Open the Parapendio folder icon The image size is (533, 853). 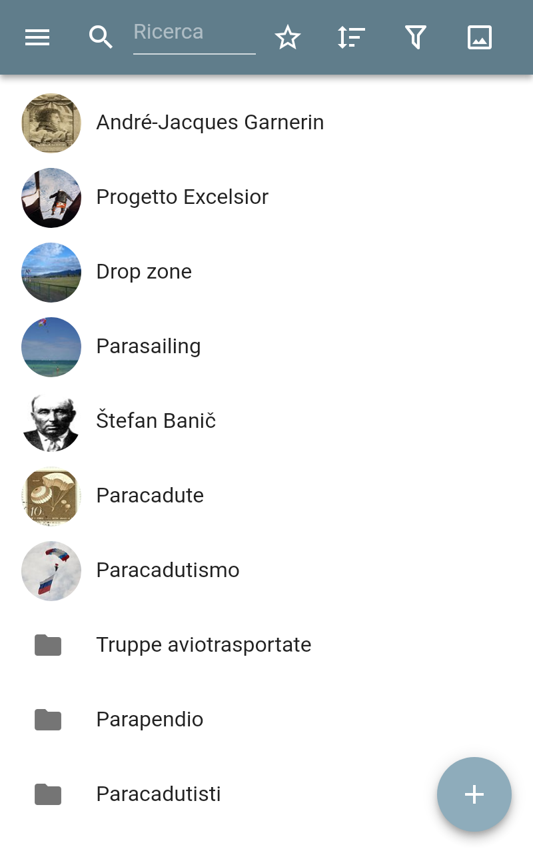pyautogui.click(x=48, y=720)
